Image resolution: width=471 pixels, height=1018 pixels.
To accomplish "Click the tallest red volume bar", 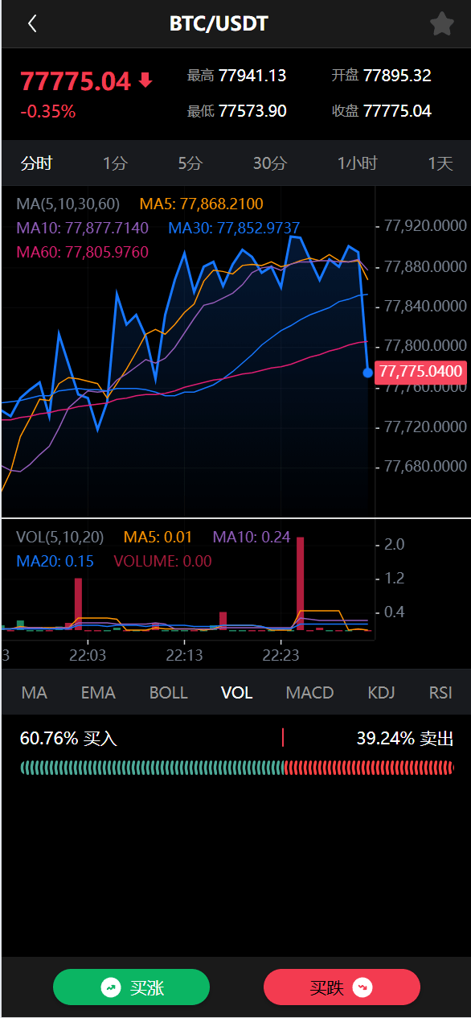I will pyautogui.click(x=301, y=583).
